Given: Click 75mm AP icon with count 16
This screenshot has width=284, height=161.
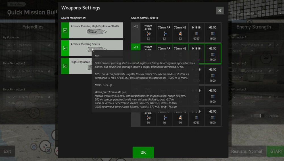Looking at the screenshot, I should pos(165,117).
